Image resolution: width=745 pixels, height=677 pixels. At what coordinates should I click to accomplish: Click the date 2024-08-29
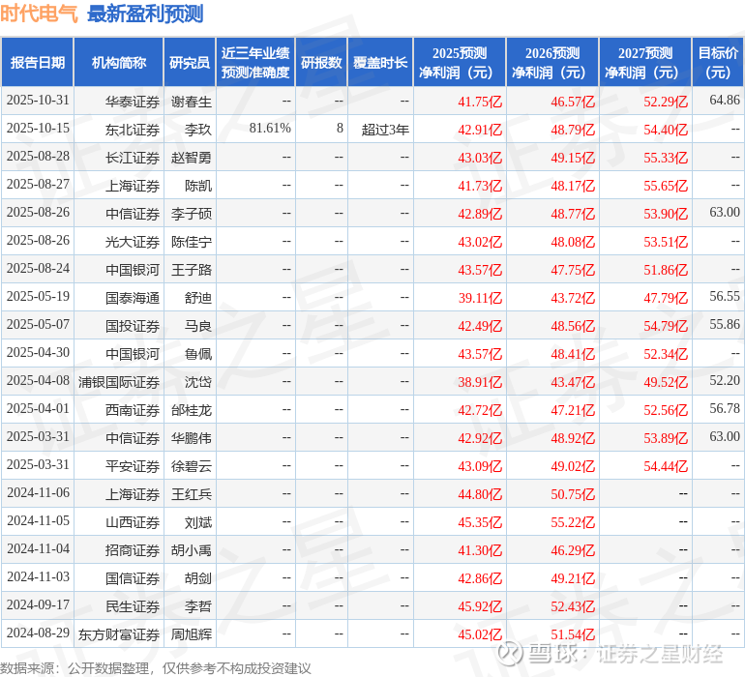[38, 633]
